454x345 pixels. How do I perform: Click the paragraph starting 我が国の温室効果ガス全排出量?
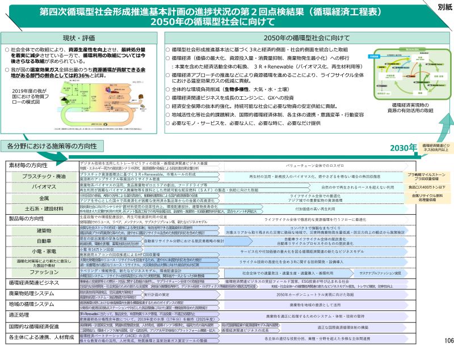[75, 73]
